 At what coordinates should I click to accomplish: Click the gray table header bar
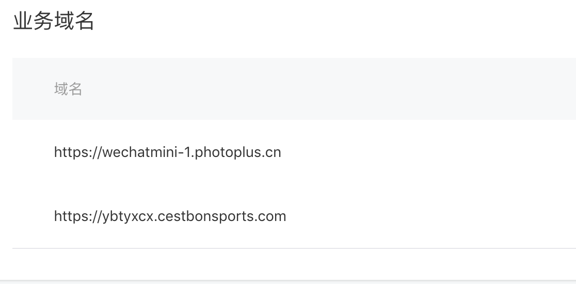click(294, 88)
